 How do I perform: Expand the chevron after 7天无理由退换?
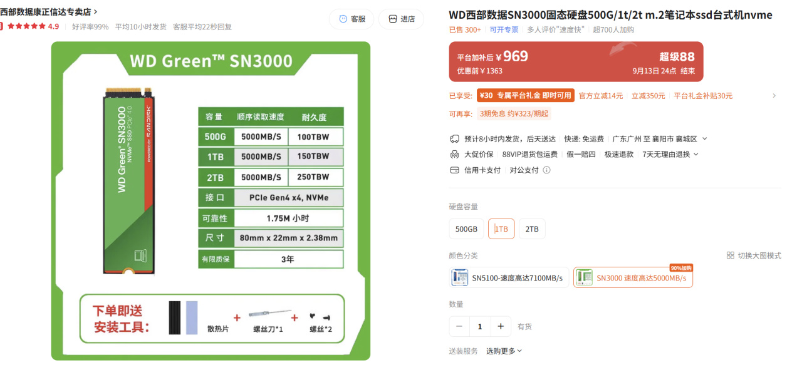coord(695,154)
